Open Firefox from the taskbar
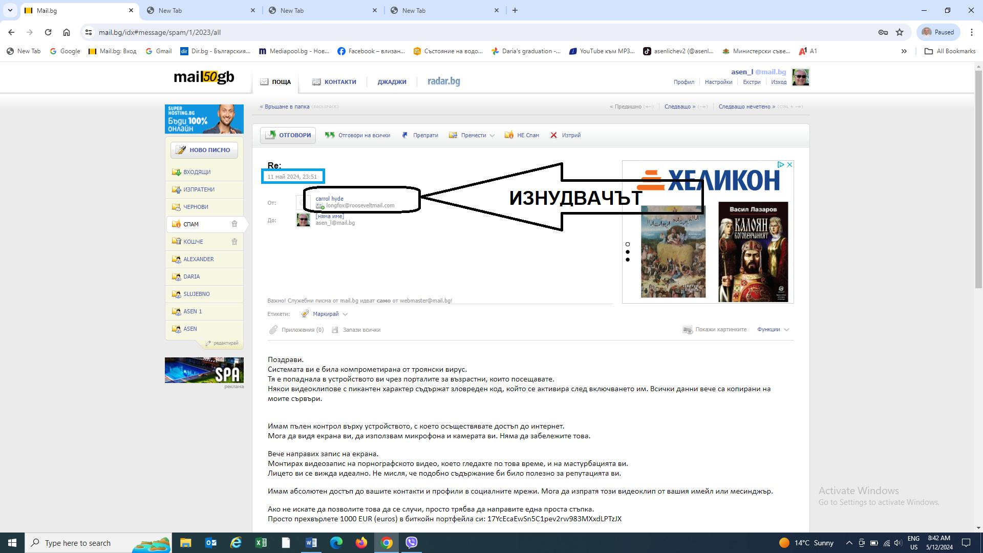This screenshot has height=553, width=983. click(361, 543)
